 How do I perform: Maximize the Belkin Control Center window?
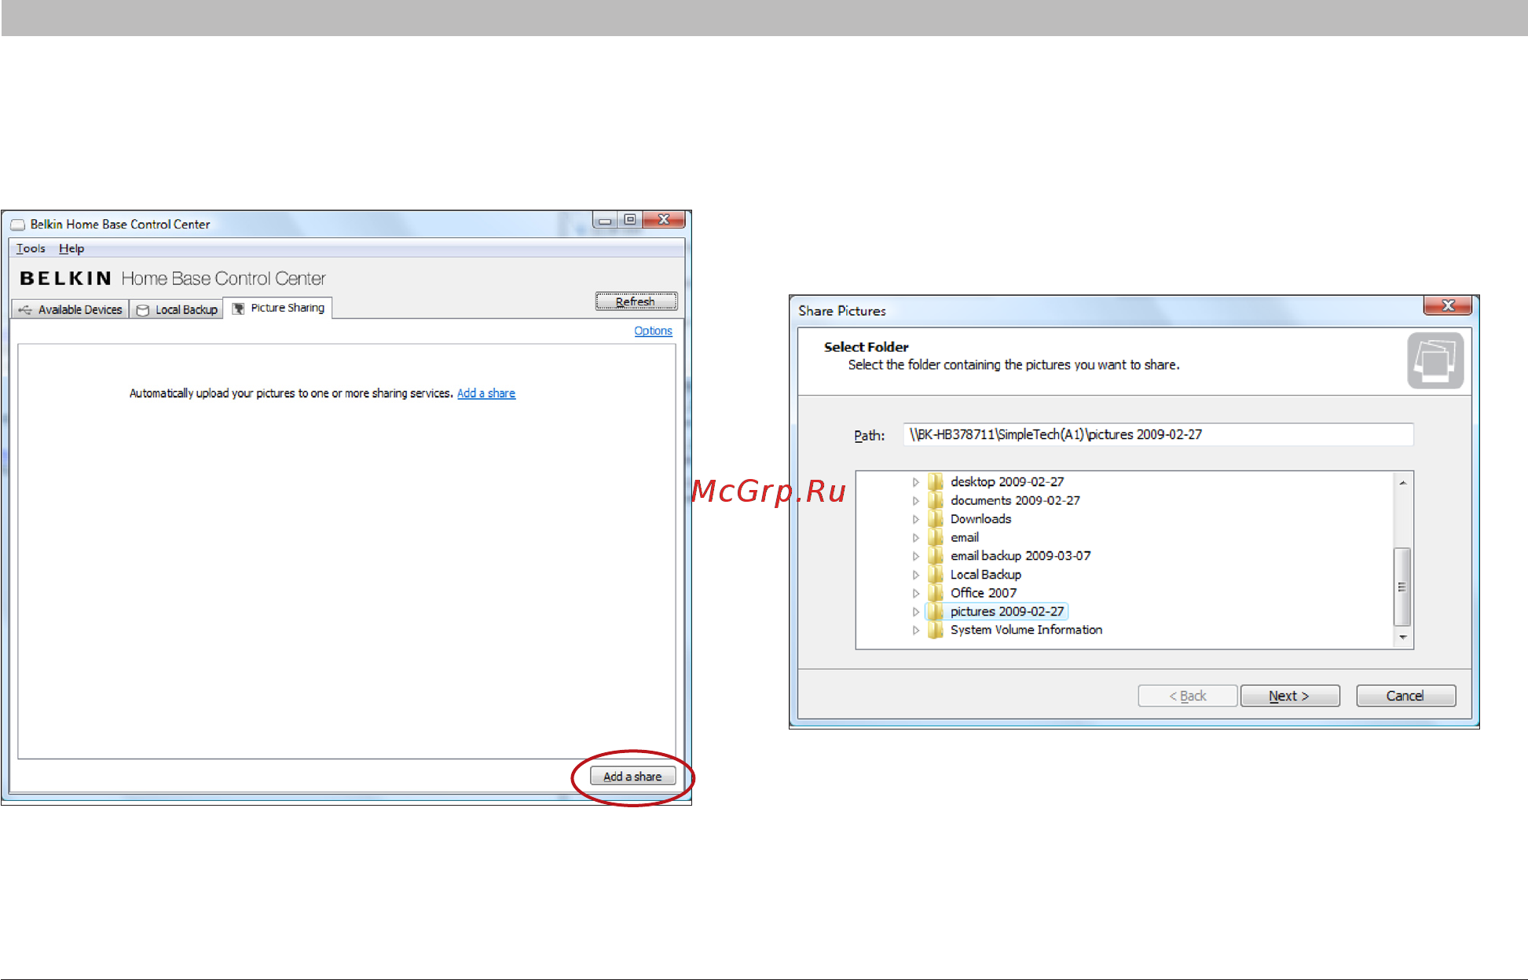(630, 220)
